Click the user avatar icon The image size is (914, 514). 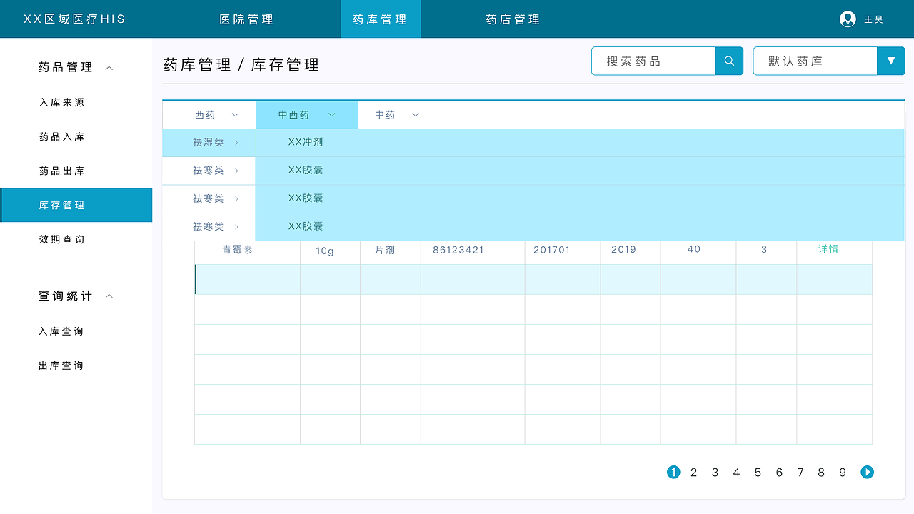pos(848,19)
